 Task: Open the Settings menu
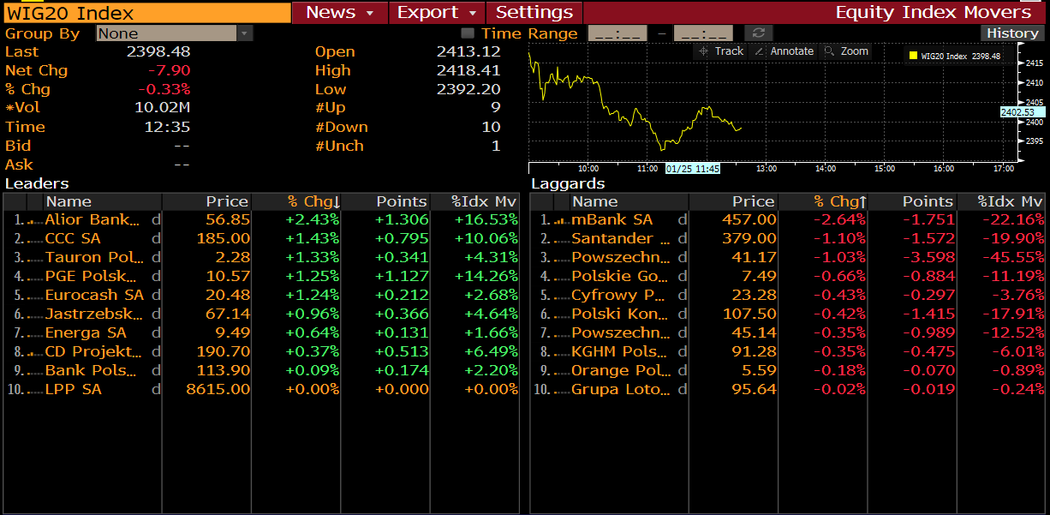tap(534, 12)
